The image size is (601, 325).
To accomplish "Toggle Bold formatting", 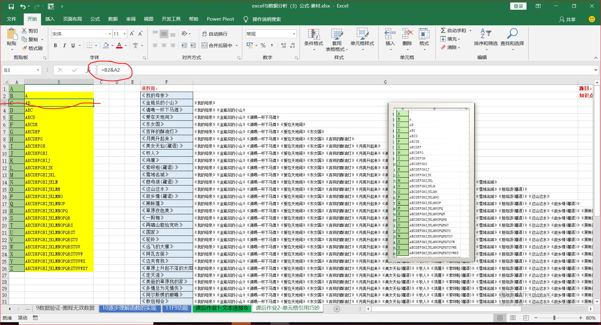I will 55,45.
